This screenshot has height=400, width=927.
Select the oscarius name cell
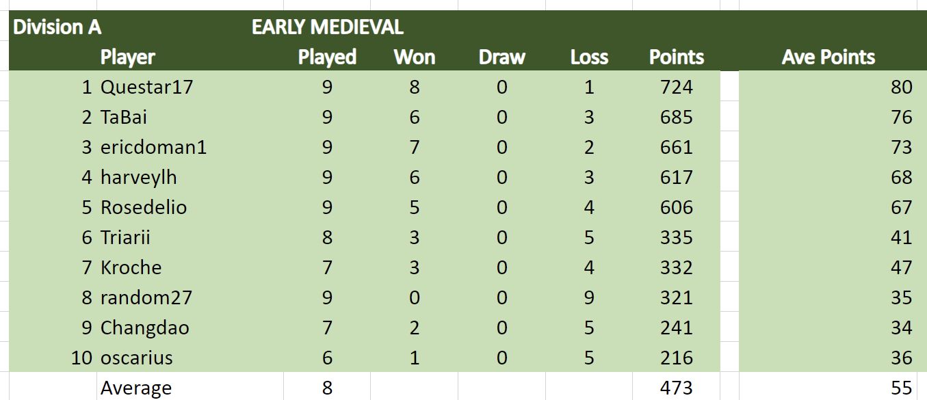pyautogui.click(x=137, y=358)
